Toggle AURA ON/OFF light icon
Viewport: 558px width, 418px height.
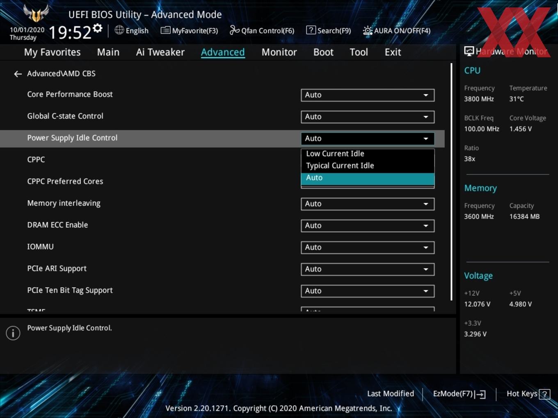[368, 30]
